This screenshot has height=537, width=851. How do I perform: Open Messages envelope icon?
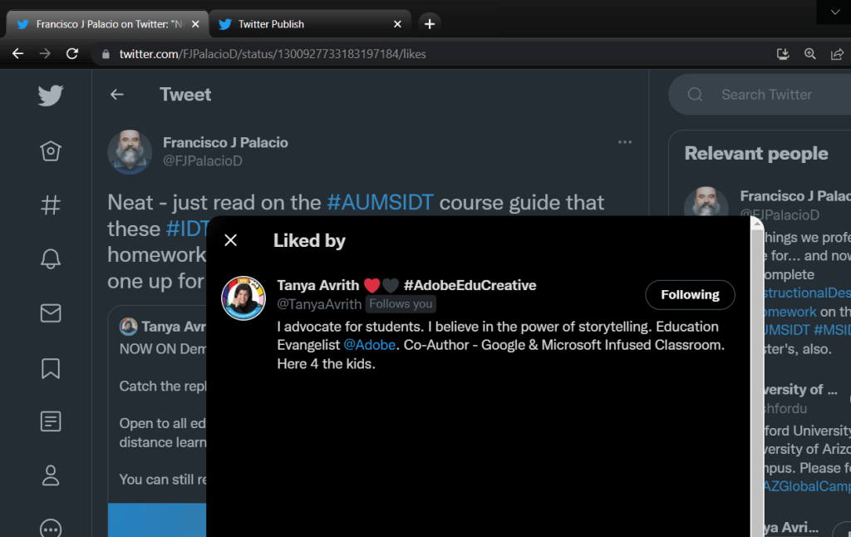coord(51,313)
